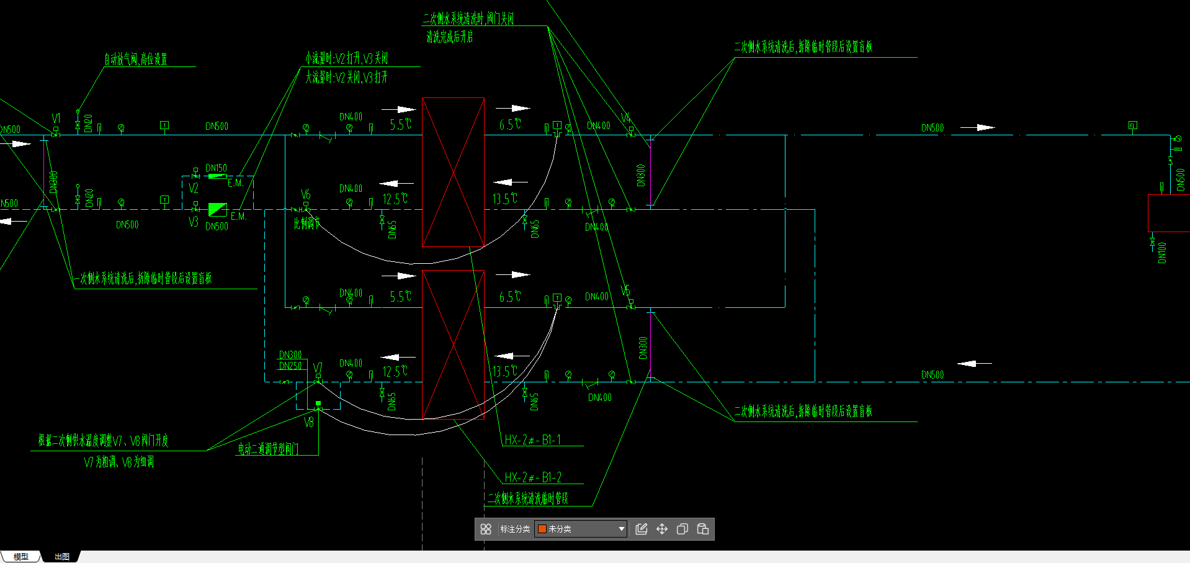Click the valve label V5
Image resolution: width=1190 pixels, height=563 pixels.
click(625, 291)
